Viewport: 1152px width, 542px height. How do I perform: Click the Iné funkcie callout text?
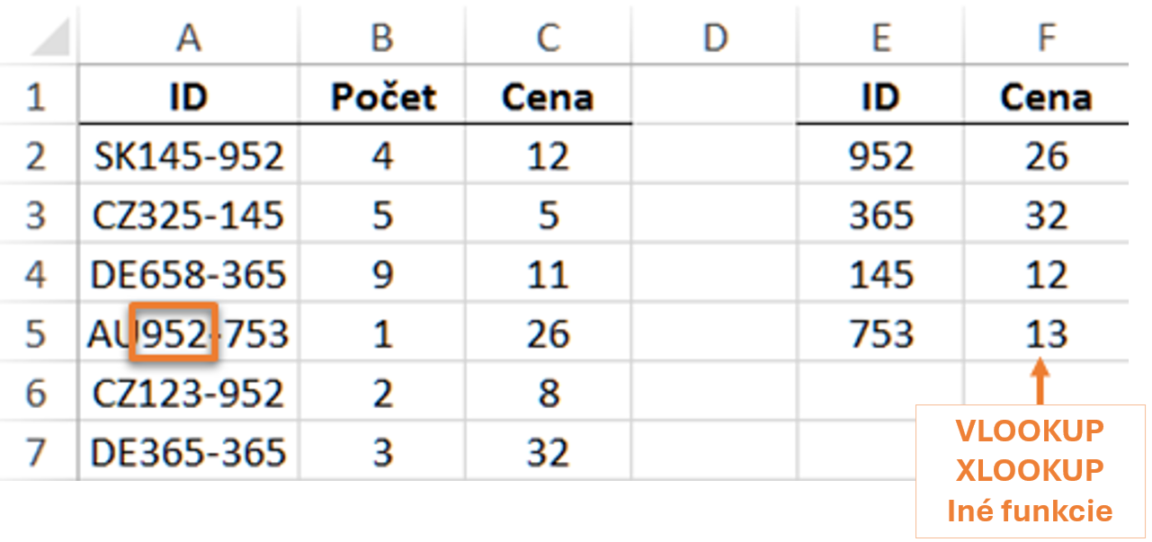1030,511
